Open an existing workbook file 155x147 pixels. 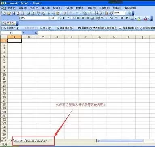click(x=9, y=13)
